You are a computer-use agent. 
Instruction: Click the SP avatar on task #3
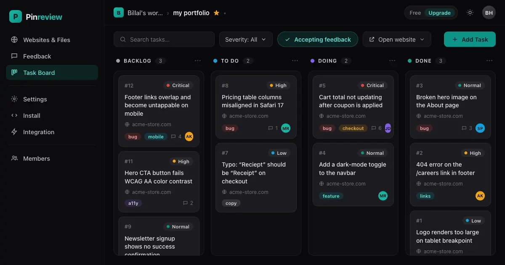(480, 128)
